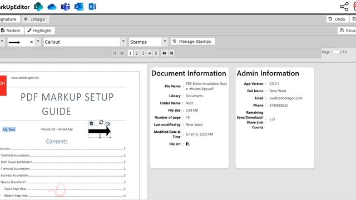Go to page 4
The image size is (356, 200).
150,53
